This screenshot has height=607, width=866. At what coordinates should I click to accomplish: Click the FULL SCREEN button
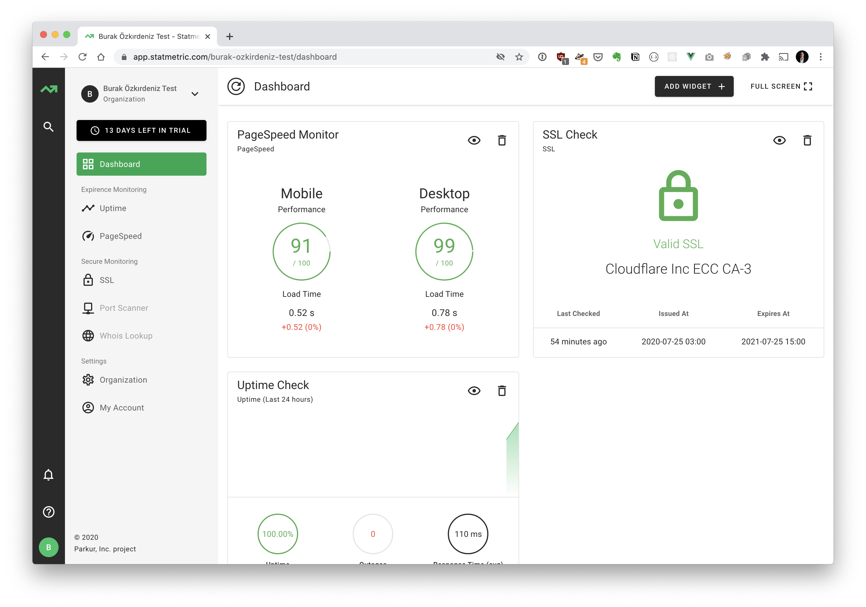781,86
